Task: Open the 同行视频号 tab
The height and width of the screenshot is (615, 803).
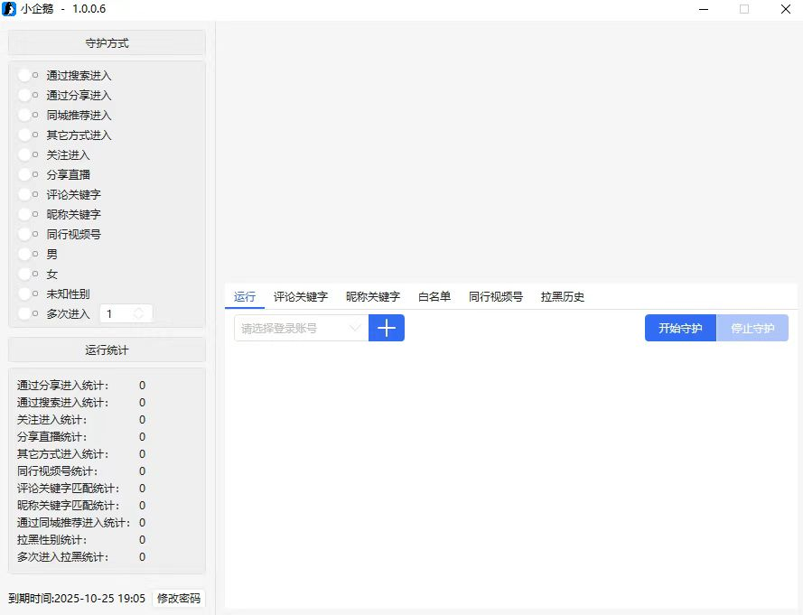Action: [495, 296]
